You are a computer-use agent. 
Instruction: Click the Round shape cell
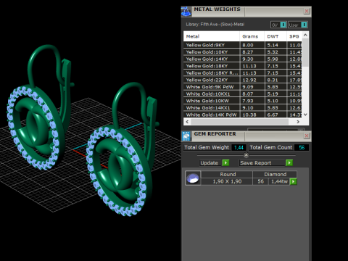click(x=228, y=174)
